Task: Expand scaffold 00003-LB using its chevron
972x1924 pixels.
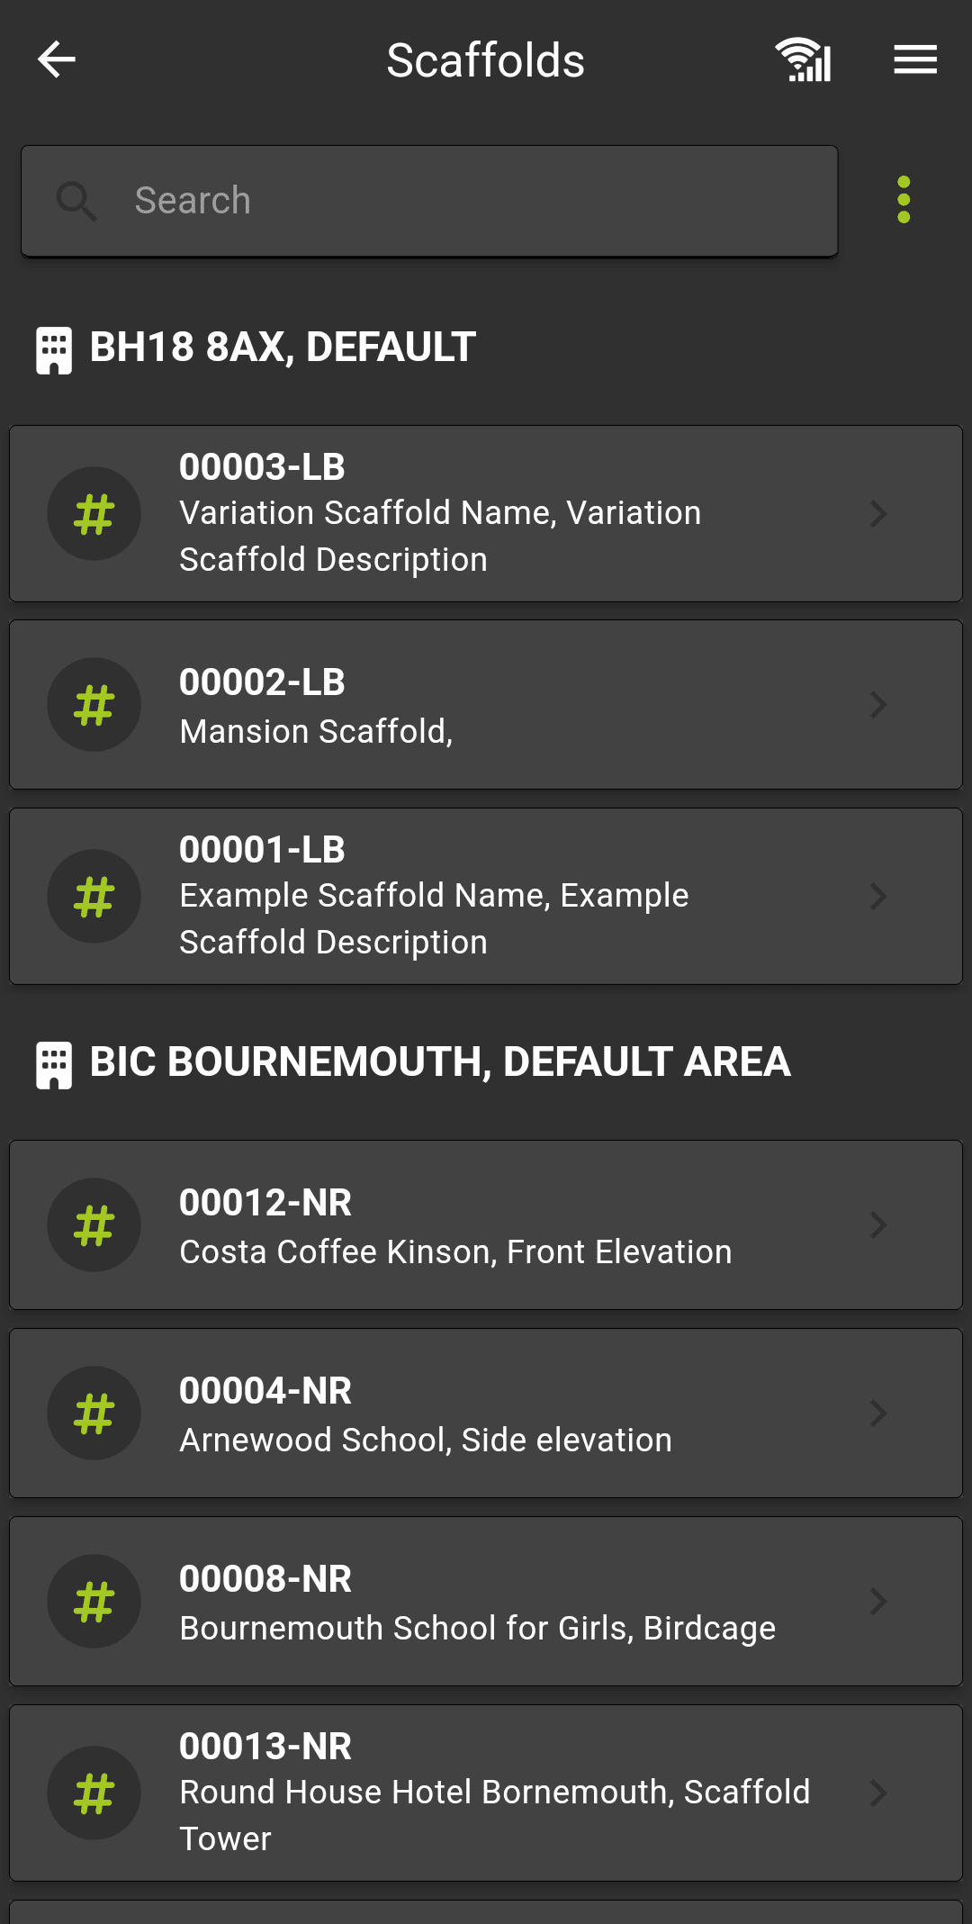Action: point(878,514)
